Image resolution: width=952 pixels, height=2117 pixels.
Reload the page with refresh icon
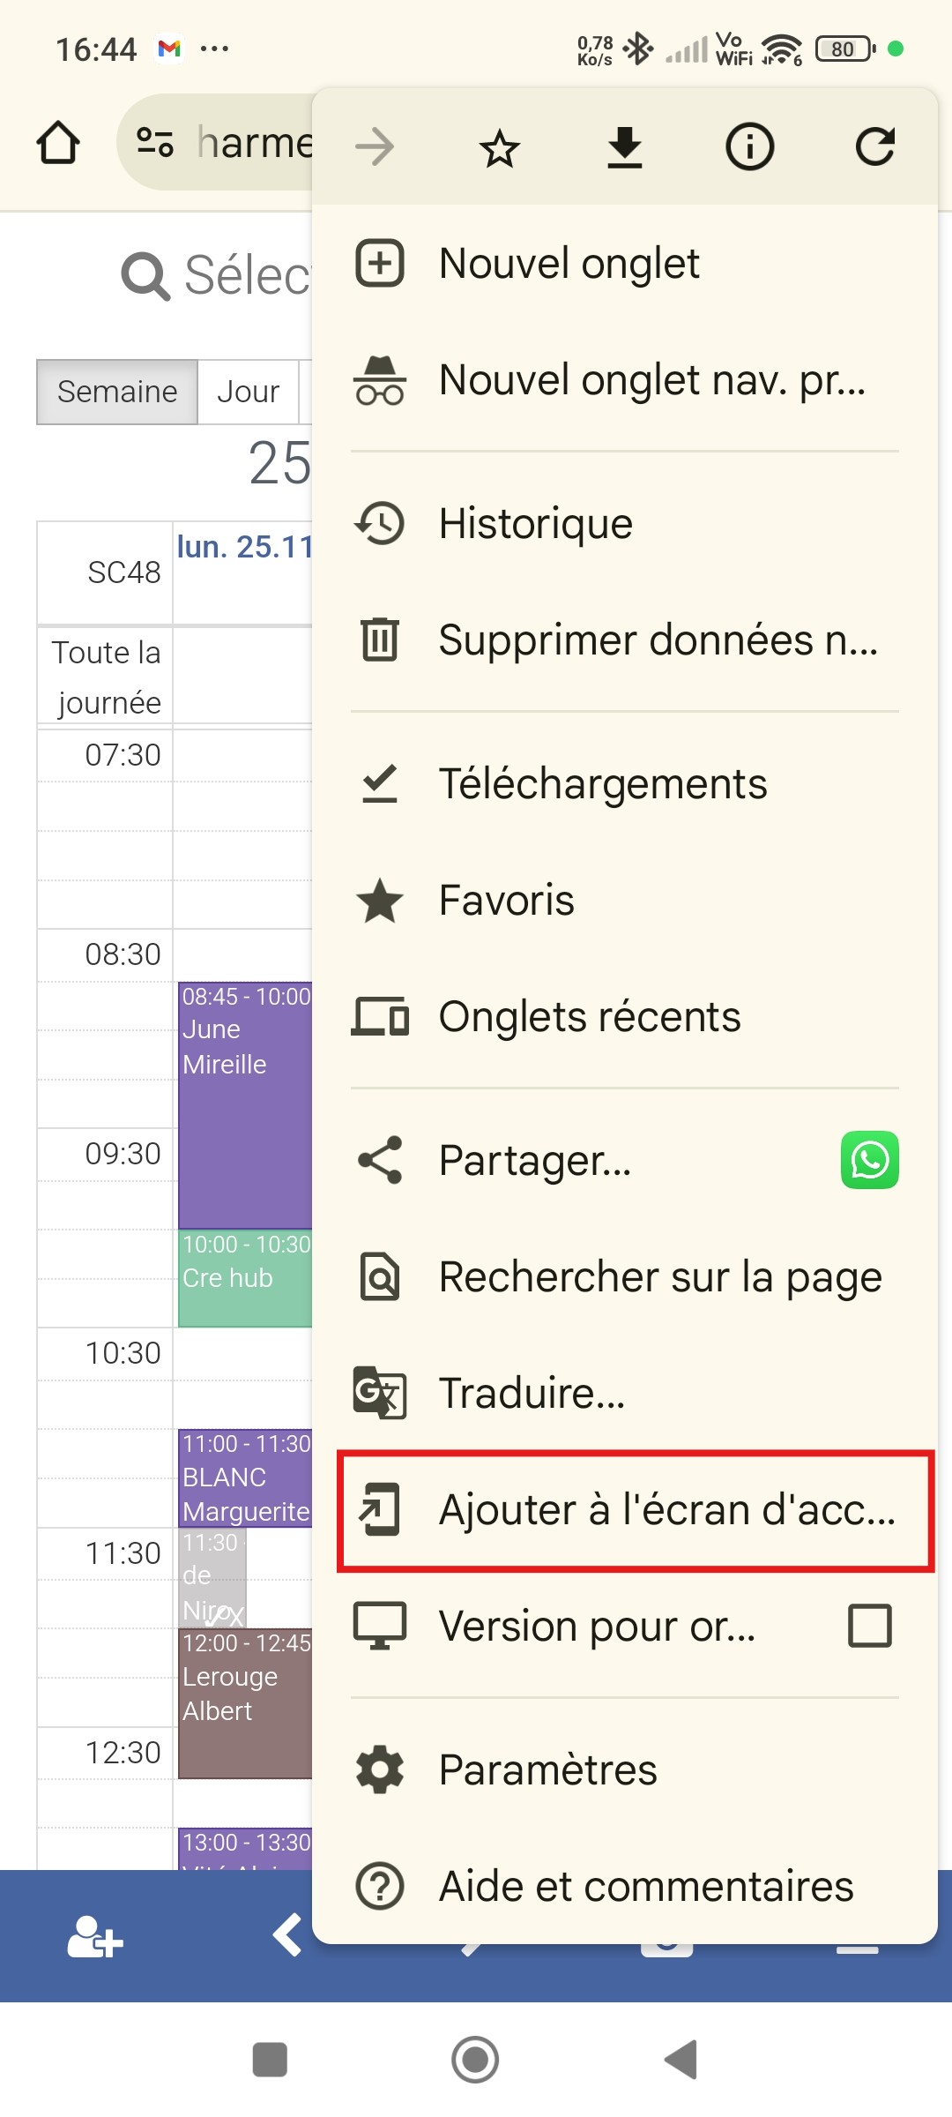tap(875, 147)
